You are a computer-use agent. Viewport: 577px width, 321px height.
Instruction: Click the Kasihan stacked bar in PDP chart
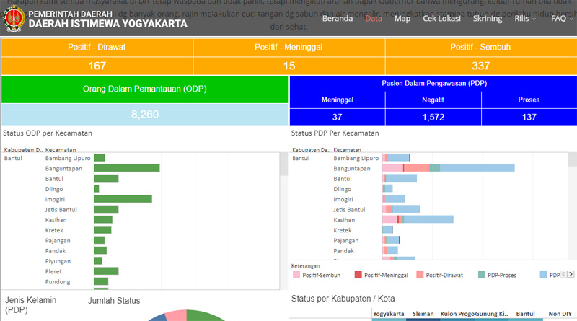tap(418, 219)
